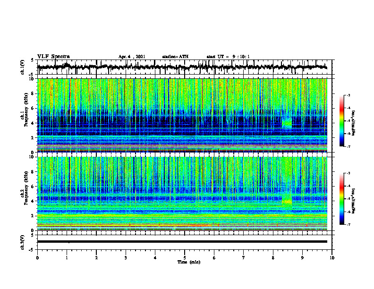Screen dimensions: 374x289
Task: Click the ch.1 voltage waveform trace
Action: point(182,67)
